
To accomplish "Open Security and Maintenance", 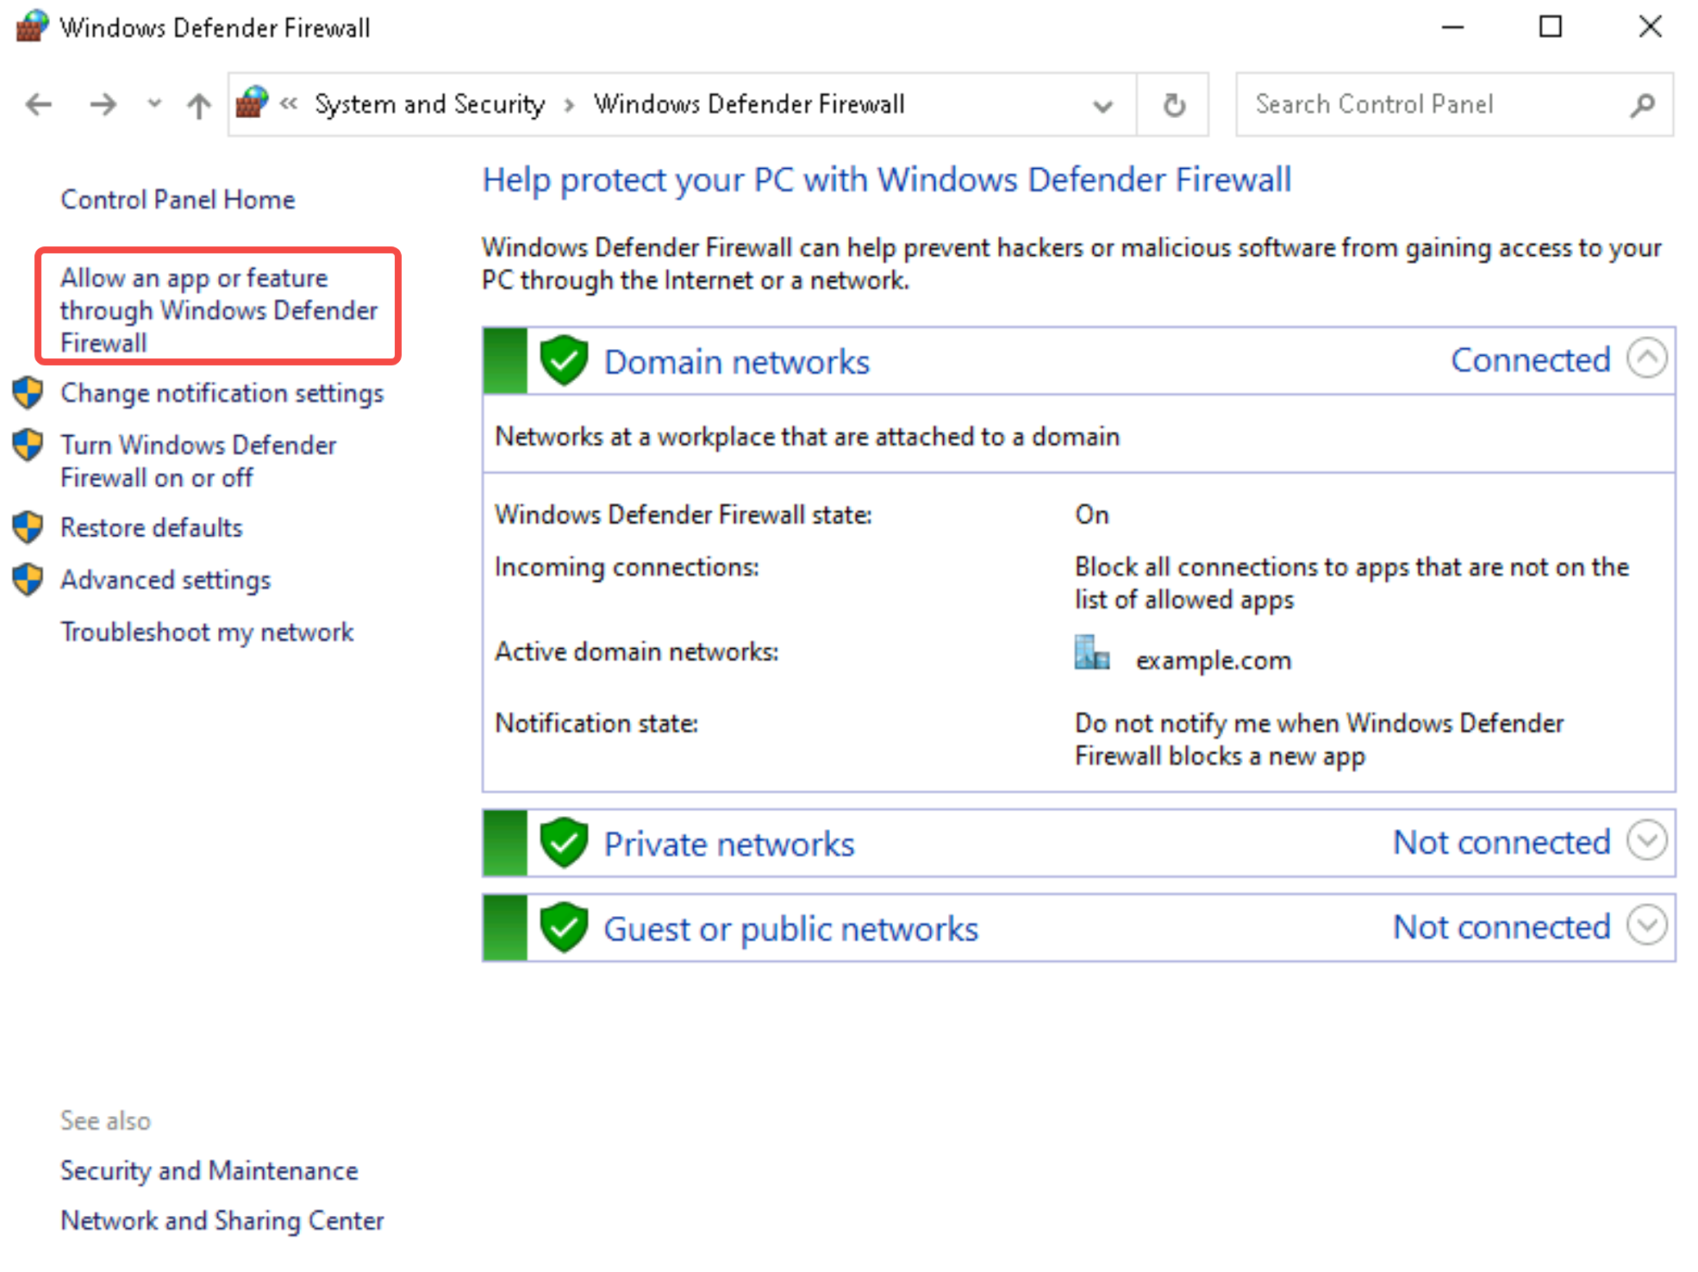I will [x=209, y=1171].
